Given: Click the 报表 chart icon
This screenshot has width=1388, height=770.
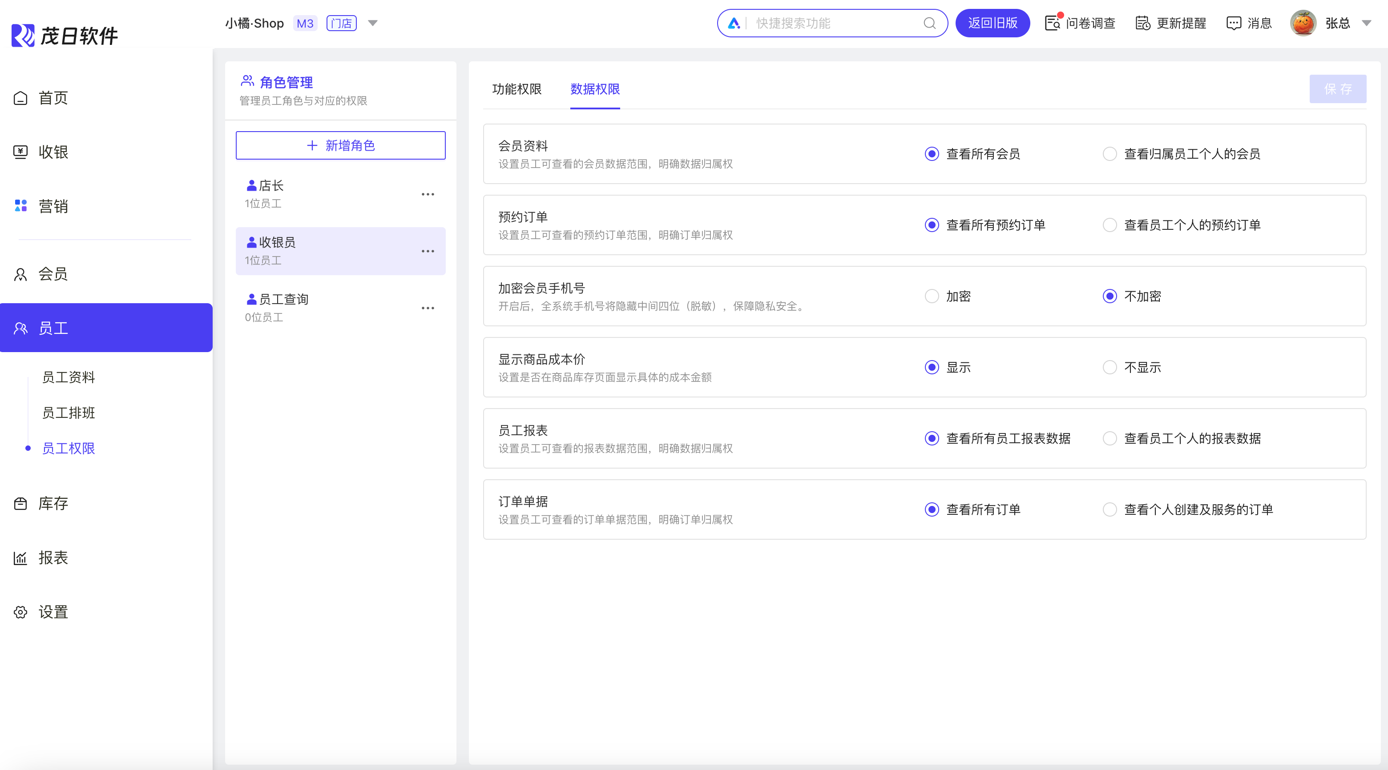Looking at the screenshot, I should pos(20,558).
